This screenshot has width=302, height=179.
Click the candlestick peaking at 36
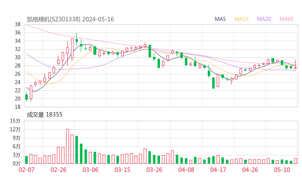[77, 39]
